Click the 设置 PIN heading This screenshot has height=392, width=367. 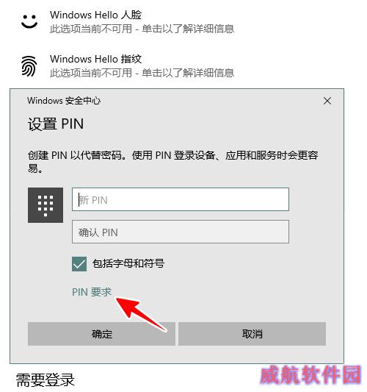coord(56,124)
